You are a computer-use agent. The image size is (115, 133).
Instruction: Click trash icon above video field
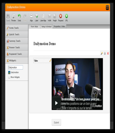pyautogui.click(x=105, y=53)
